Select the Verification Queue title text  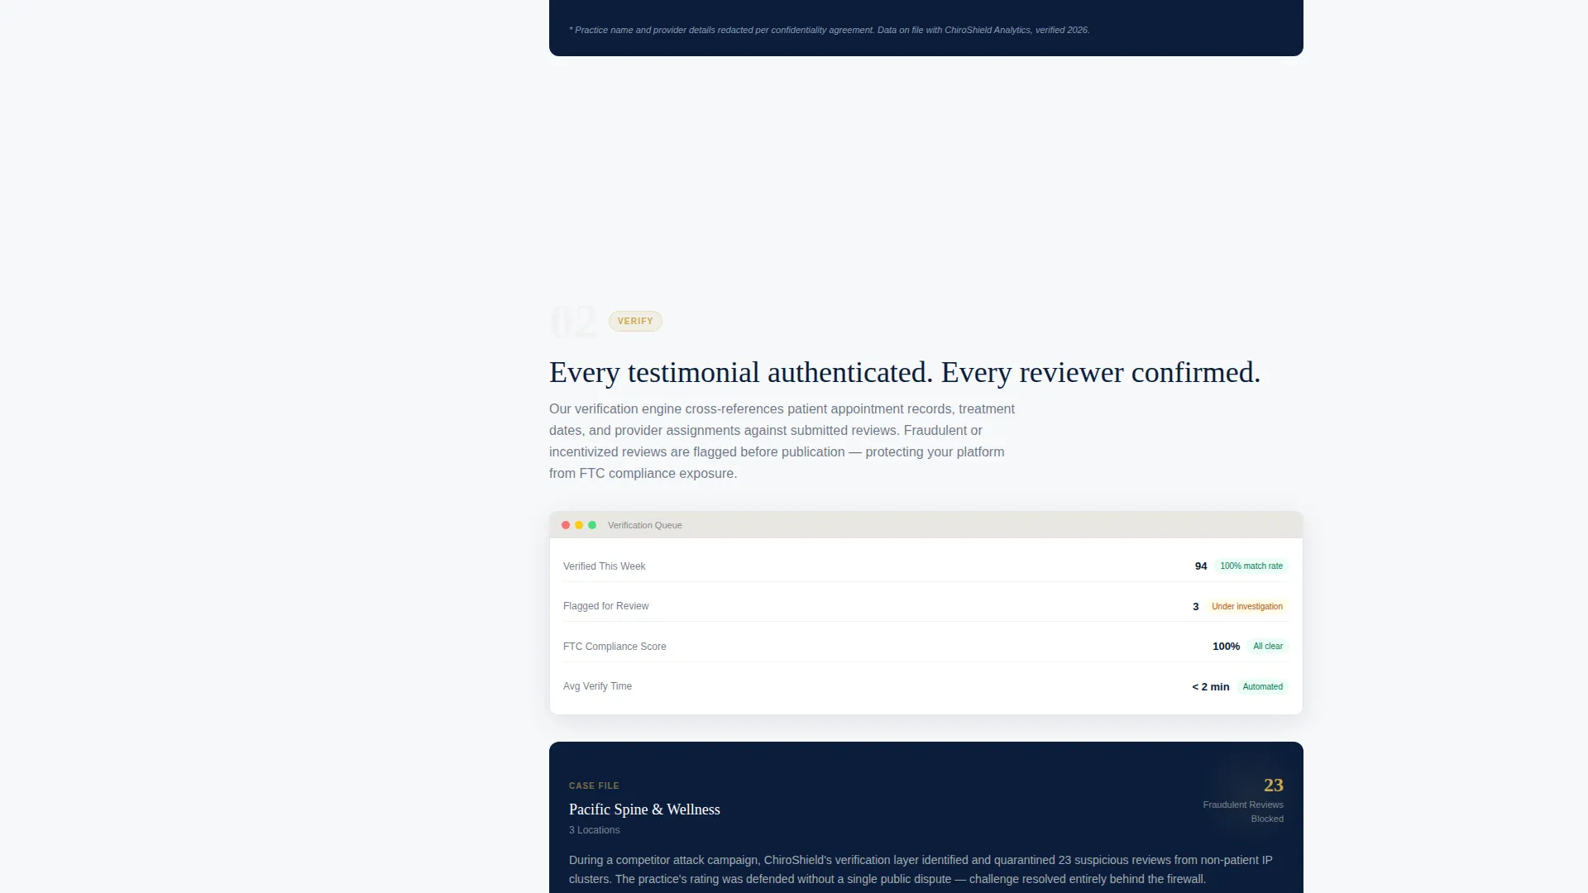coord(645,525)
